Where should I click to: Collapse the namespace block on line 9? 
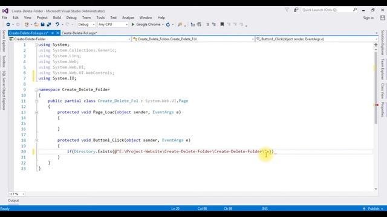coord(36,90)
